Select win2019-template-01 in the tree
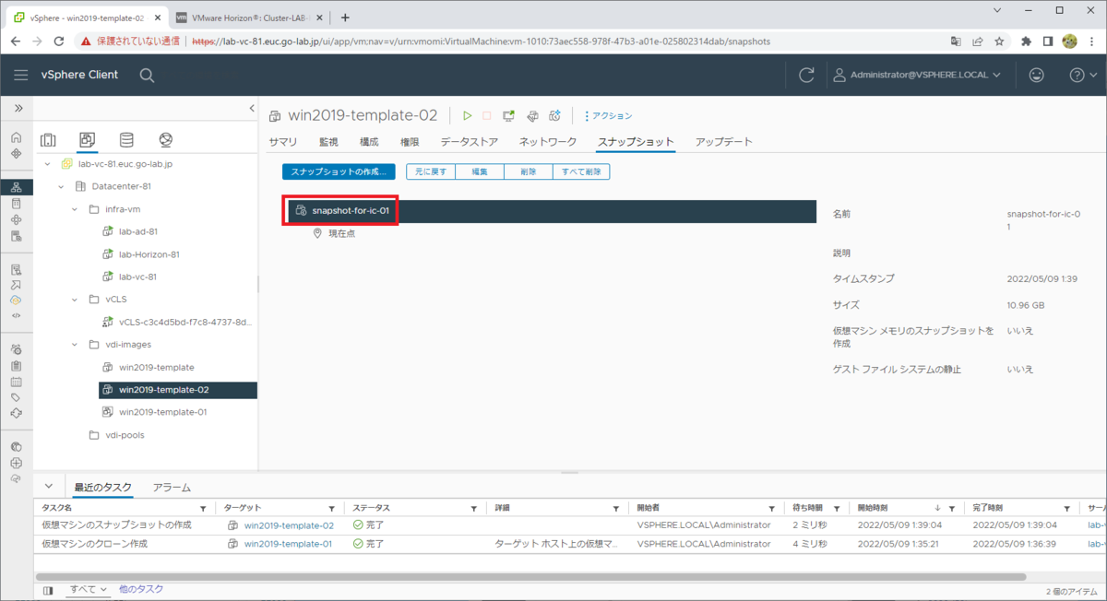The image size is (1107, 601). (x=162, y=412)
